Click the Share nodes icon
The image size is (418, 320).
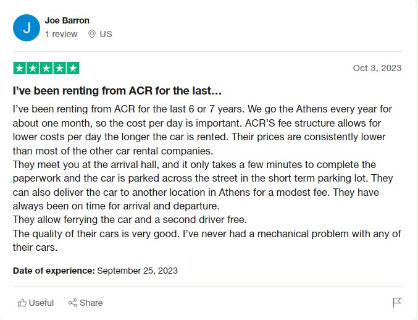[73, 303]
